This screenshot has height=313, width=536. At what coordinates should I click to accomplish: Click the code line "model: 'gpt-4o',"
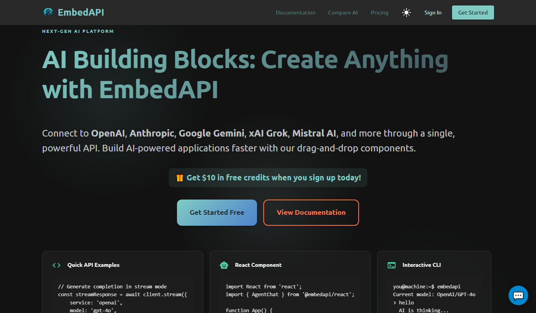tap(93, 310)
